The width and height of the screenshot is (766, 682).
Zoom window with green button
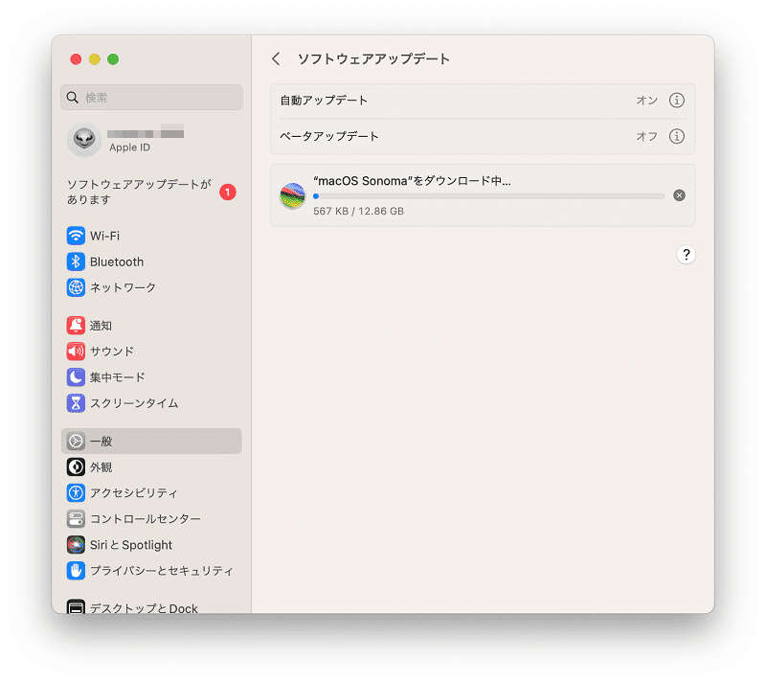point(113,59)
